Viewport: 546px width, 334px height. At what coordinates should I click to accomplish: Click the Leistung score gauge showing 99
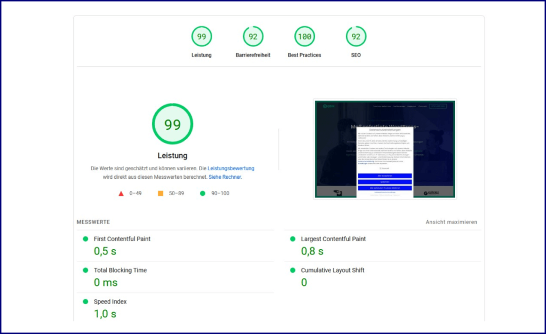202,36
